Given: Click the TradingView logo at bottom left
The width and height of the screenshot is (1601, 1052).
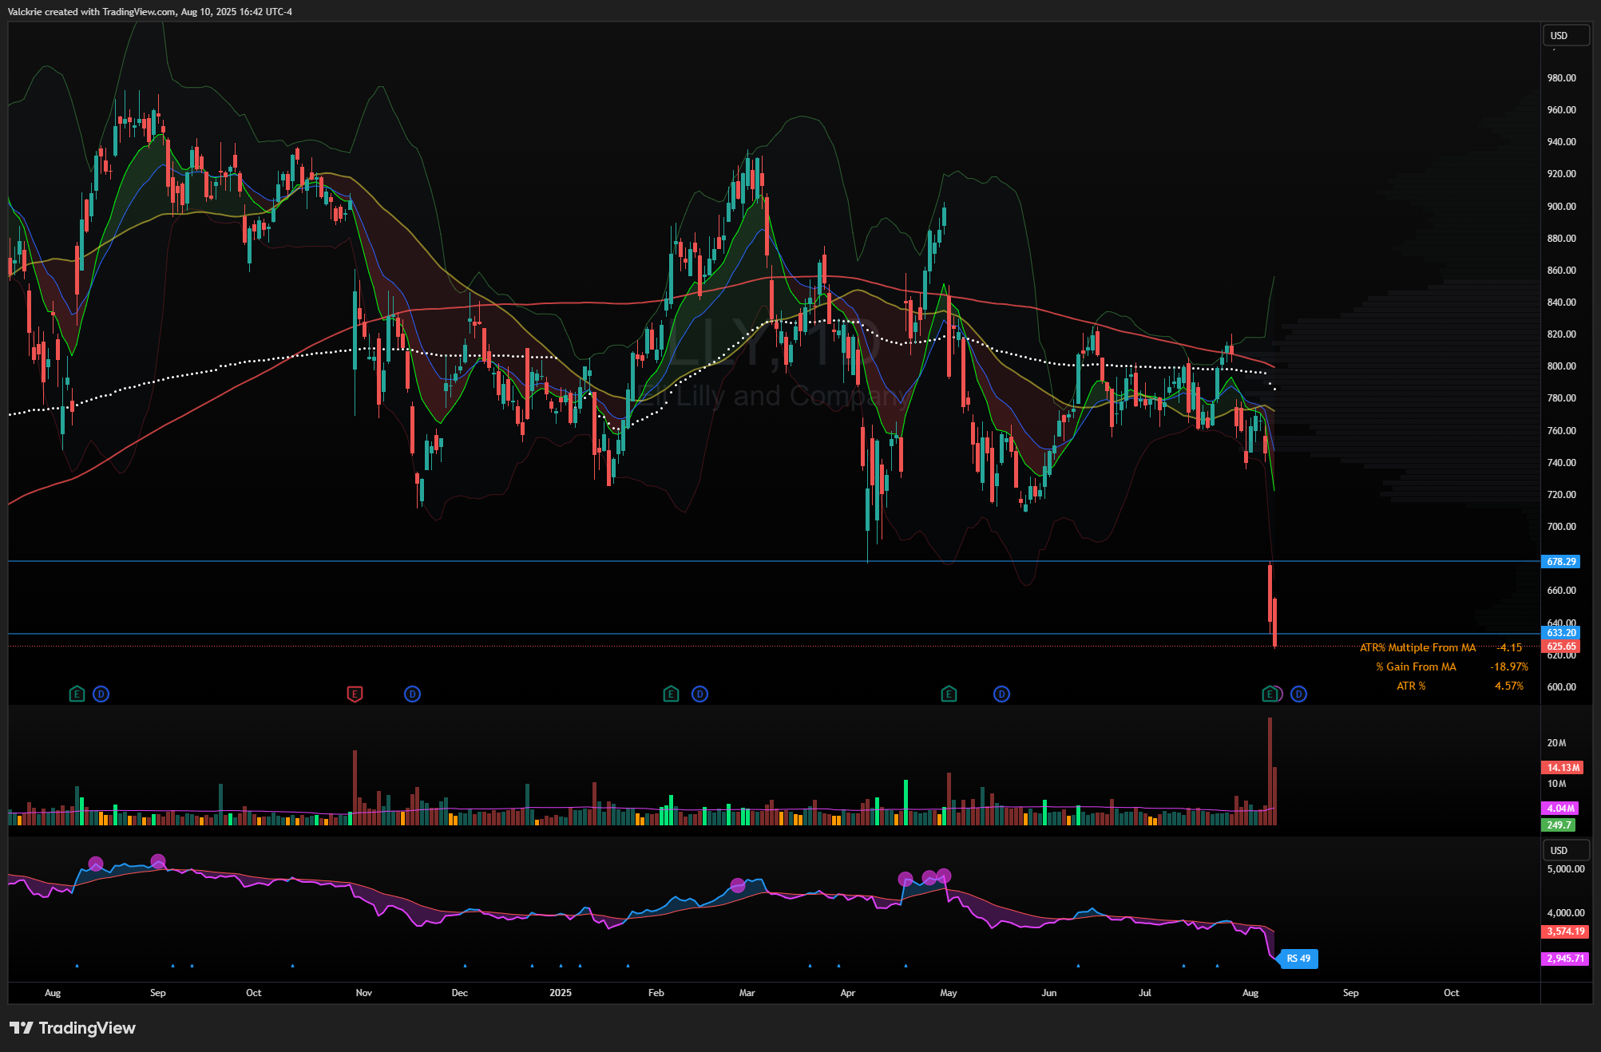Looking at the screenshot, I should [73, 1027].
